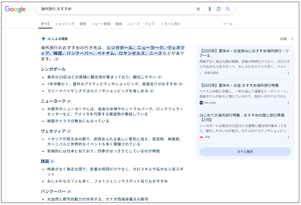301x205 pixels.
Task: Switch to the ショッピング tab
Action: click(x=65, y=24)
